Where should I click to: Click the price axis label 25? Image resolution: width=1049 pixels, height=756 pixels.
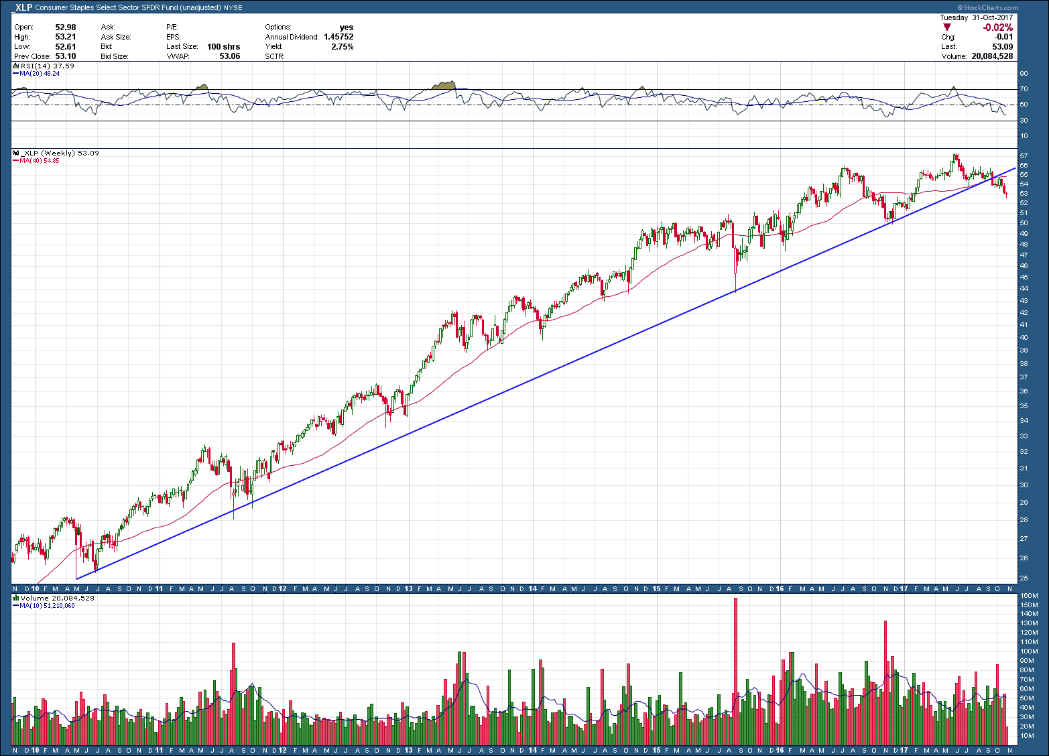click(1024, 578)
